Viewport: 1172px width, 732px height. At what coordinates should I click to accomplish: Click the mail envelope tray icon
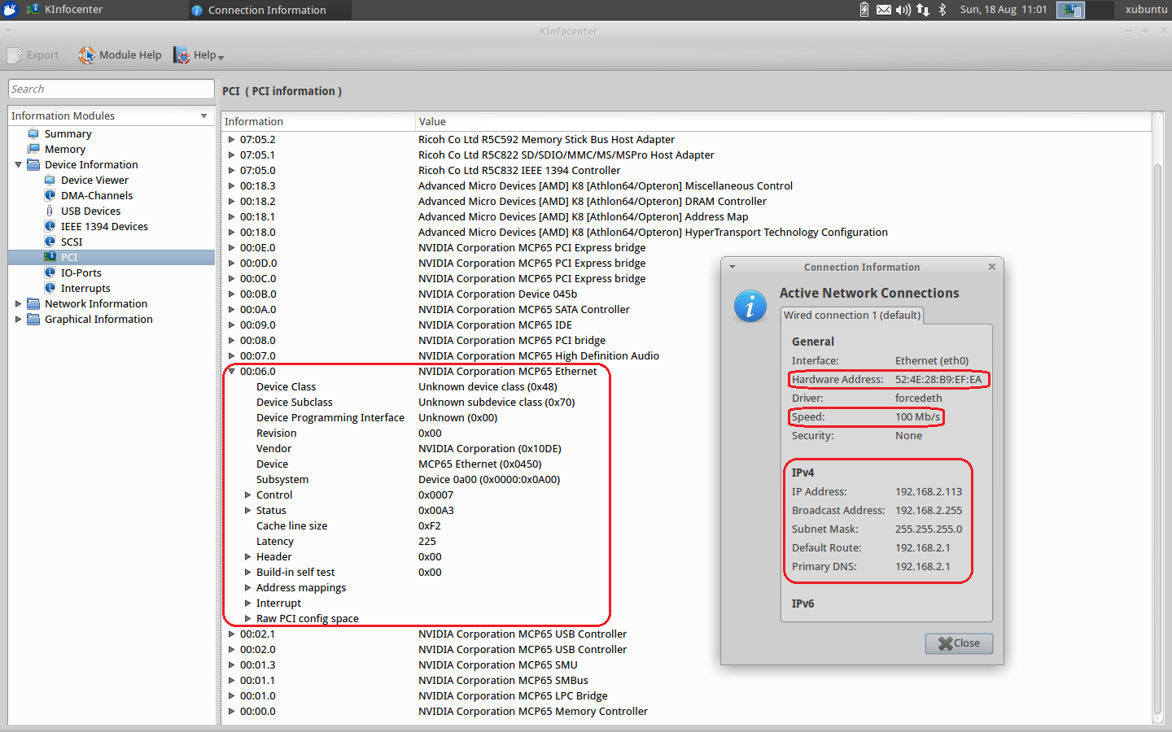pos(884,10)
